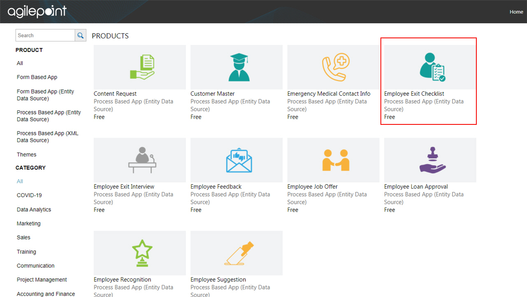Click the app type text under Employee Job Offer
The width and height of the screenshot is (527, 297).
pyautogui.click(x=327, y=198)
